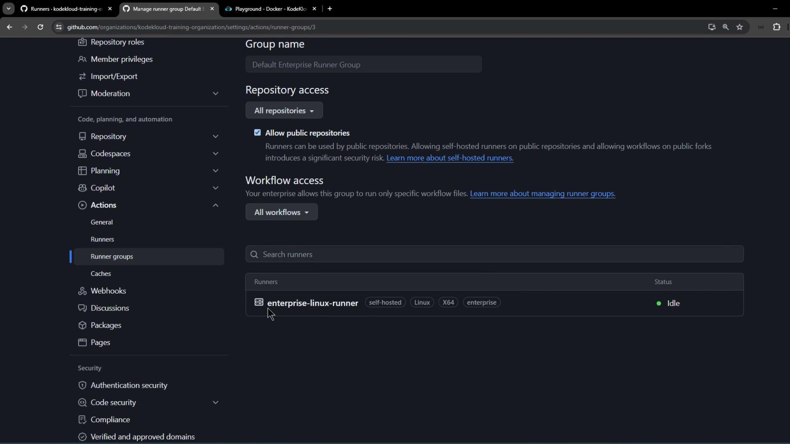Click the Authentication security shield icon

(x=82, y=386)
